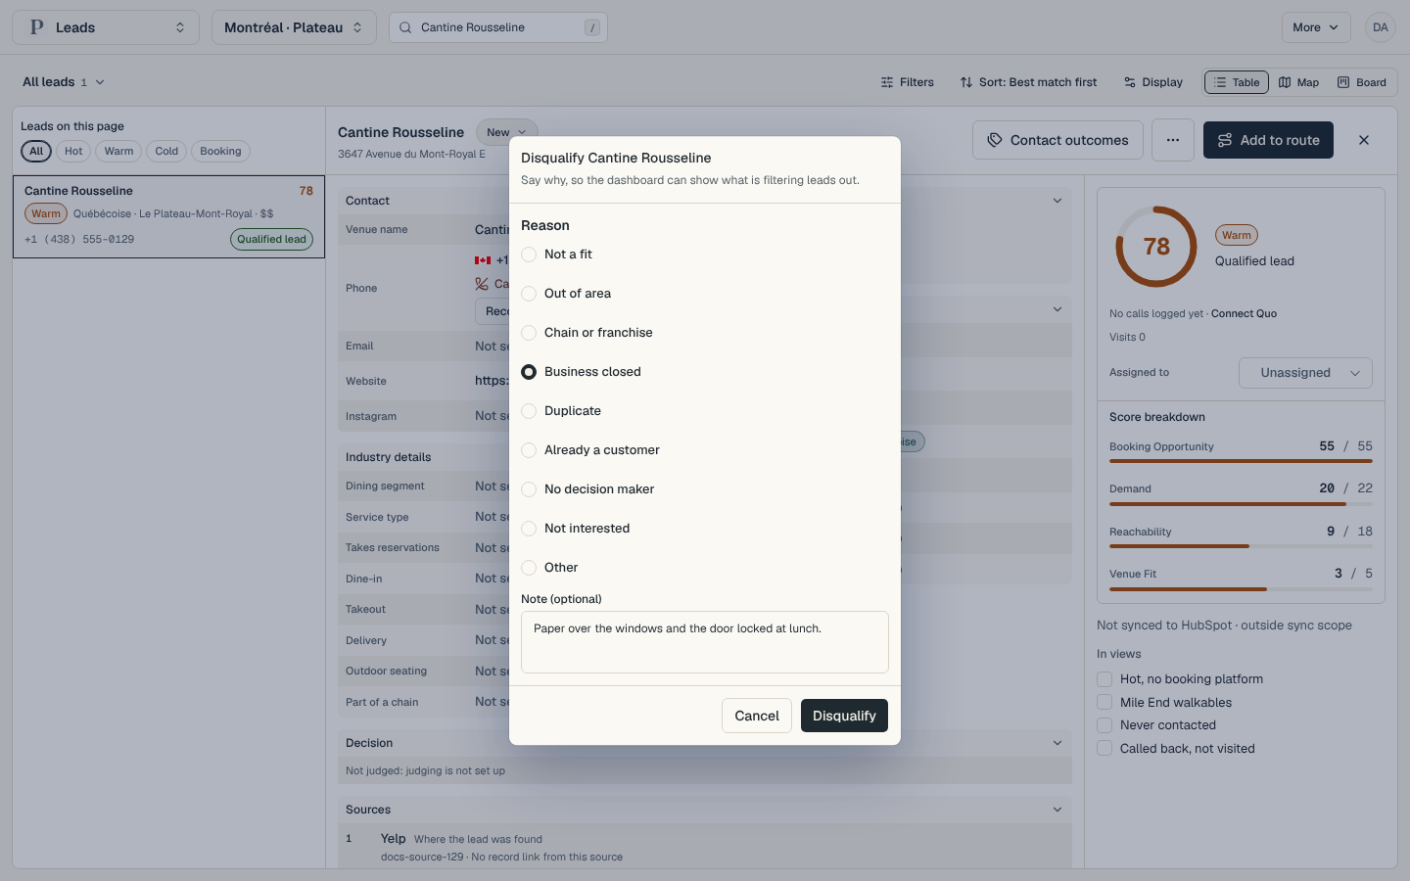The width and height of the screenshot is (1410, 881).
Task: Select the Not a fit reason
Action: 529,255
